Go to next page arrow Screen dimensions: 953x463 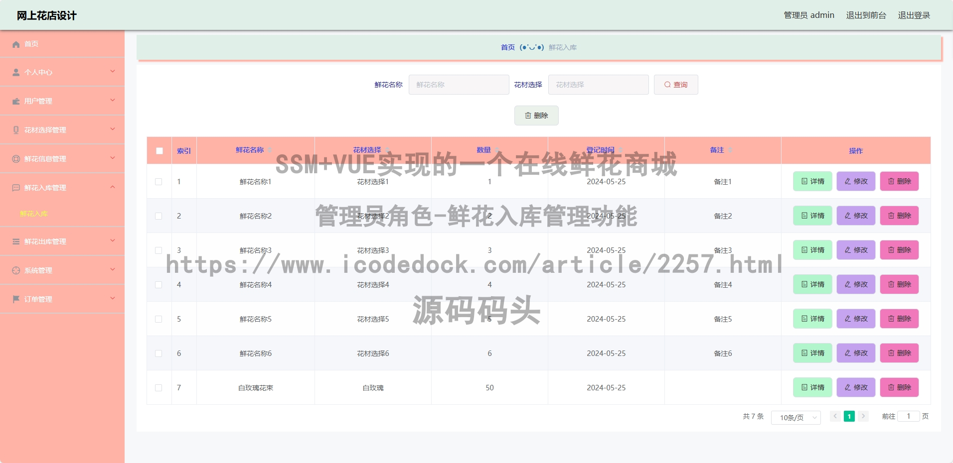[x=863, y=416]
